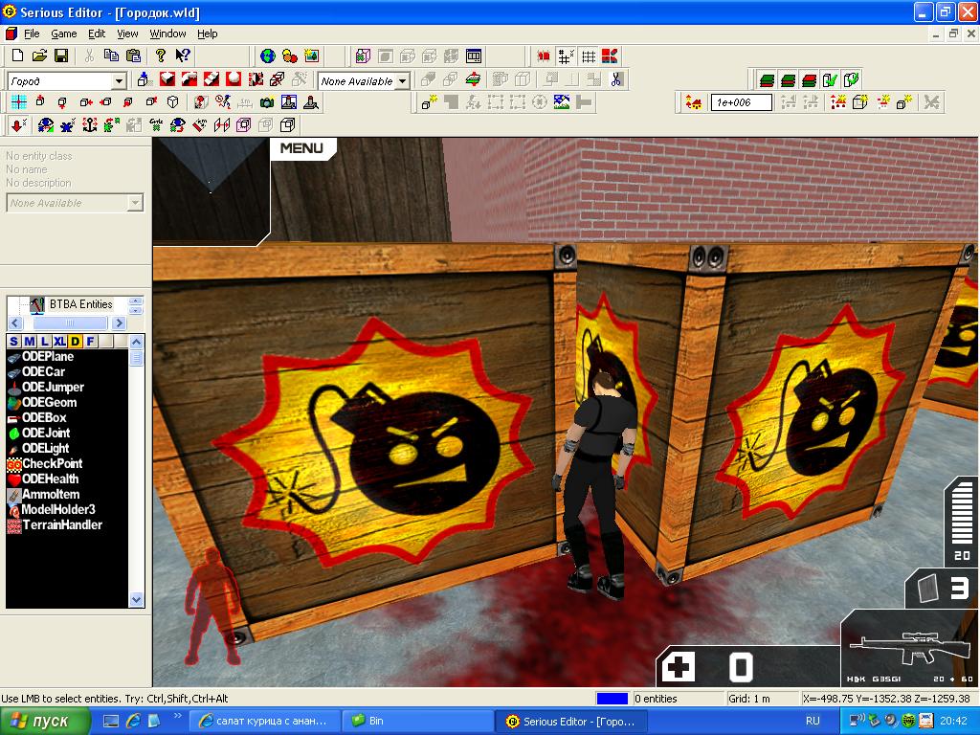Image resolution: width=980 pixels, height=735 pixels.
Task: Click the blue color box in status bar
Action: click(x=612, y=699)
